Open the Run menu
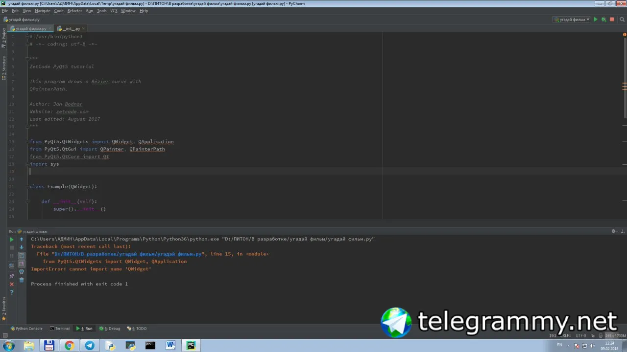Image resolution: width=627 pixels, height=352 pixels. tap(90, 11)
